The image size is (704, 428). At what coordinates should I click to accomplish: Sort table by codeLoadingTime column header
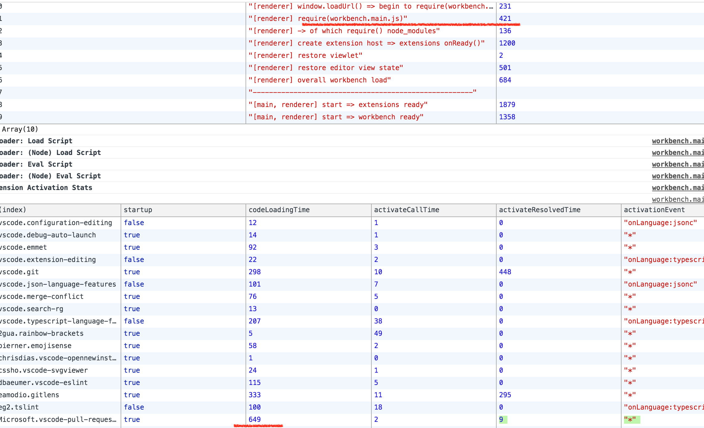coord(279,210)
